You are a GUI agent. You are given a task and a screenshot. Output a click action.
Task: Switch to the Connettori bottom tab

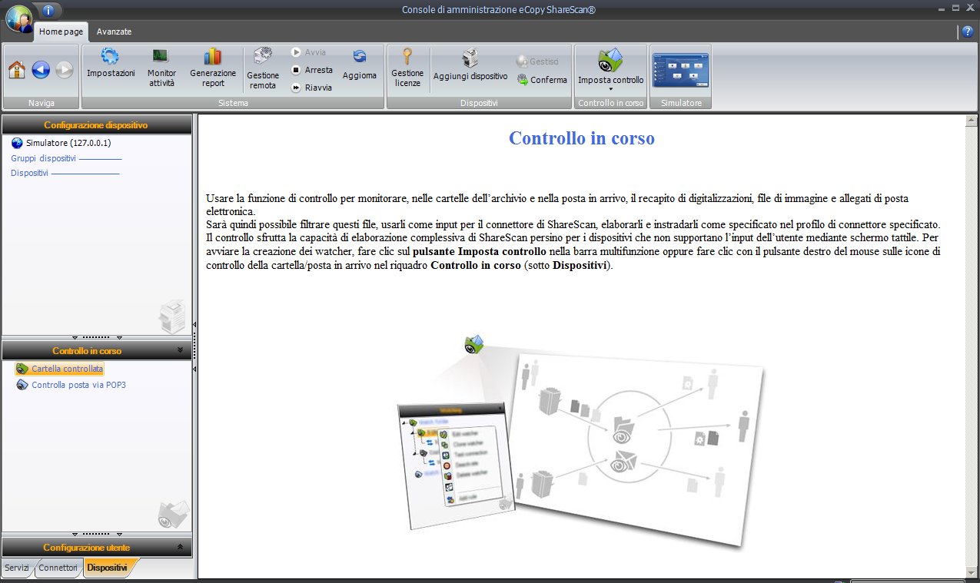[58, 568]
